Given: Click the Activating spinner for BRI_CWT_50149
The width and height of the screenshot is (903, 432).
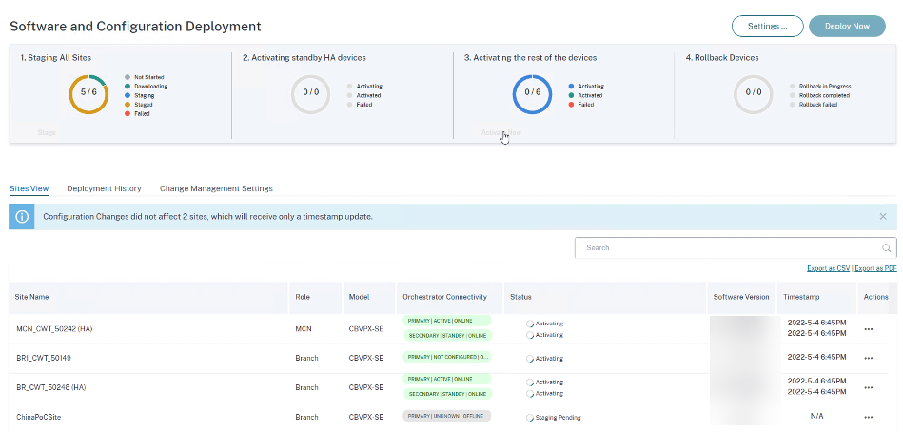Looking at the screenshot, I should coord(530,359).
